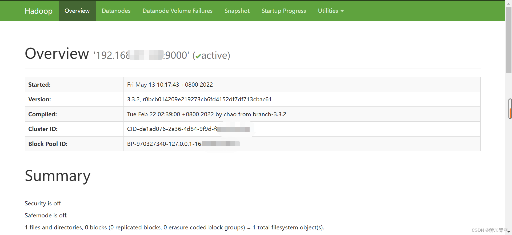Click the scrollbar up arrow
Viewport: 512px width, 235px height.
(x=509, y=3)
